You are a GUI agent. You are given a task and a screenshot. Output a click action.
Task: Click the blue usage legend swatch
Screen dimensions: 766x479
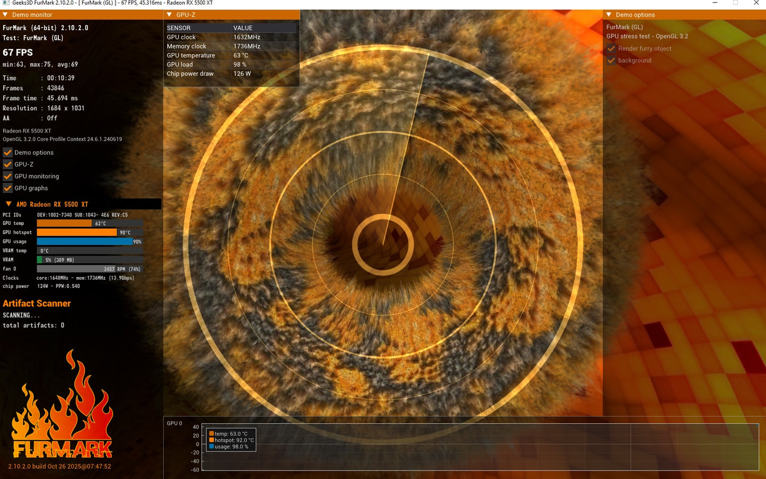point(212,447)
